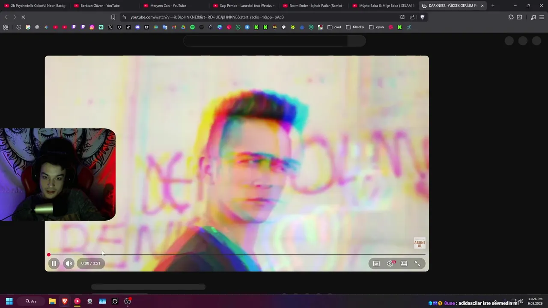Go forward in browser history
The width and height of the screenshot is (548, 308).
pos(14,17)
